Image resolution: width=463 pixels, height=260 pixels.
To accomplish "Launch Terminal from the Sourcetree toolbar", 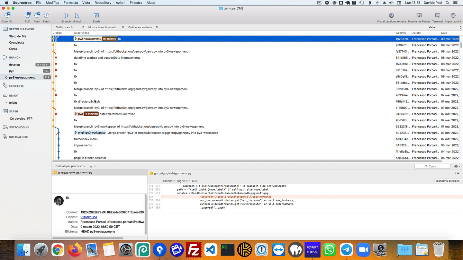I will (x=438, y=15).
